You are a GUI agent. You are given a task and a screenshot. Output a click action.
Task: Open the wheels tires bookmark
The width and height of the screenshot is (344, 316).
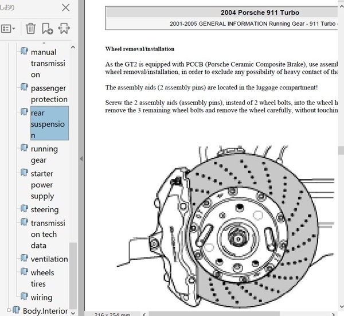(x=42, y=278)
